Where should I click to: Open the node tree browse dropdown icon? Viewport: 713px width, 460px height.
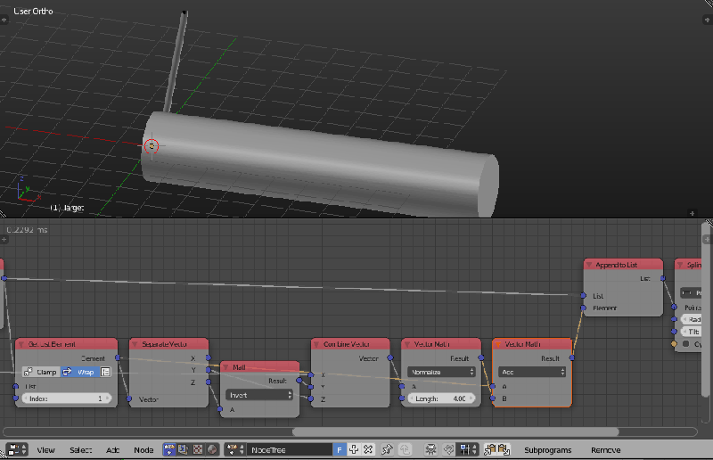click(235, 449)
